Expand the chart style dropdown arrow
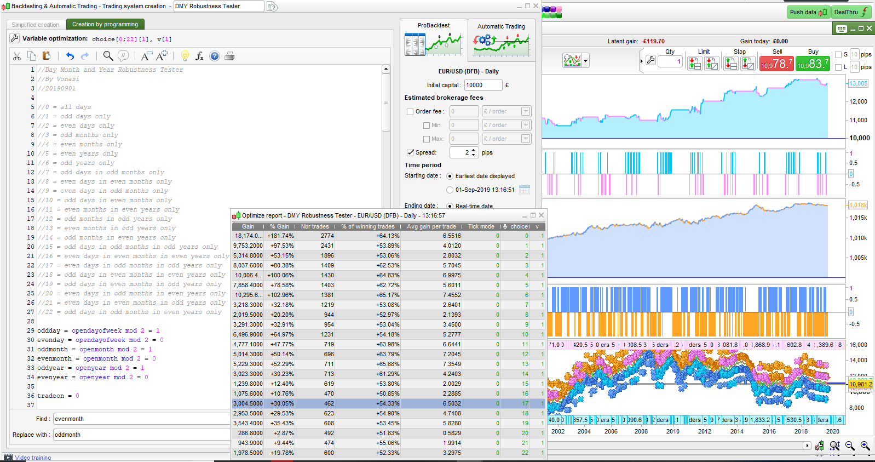This screenshot has width=875, height=462. tap(586, 61)
